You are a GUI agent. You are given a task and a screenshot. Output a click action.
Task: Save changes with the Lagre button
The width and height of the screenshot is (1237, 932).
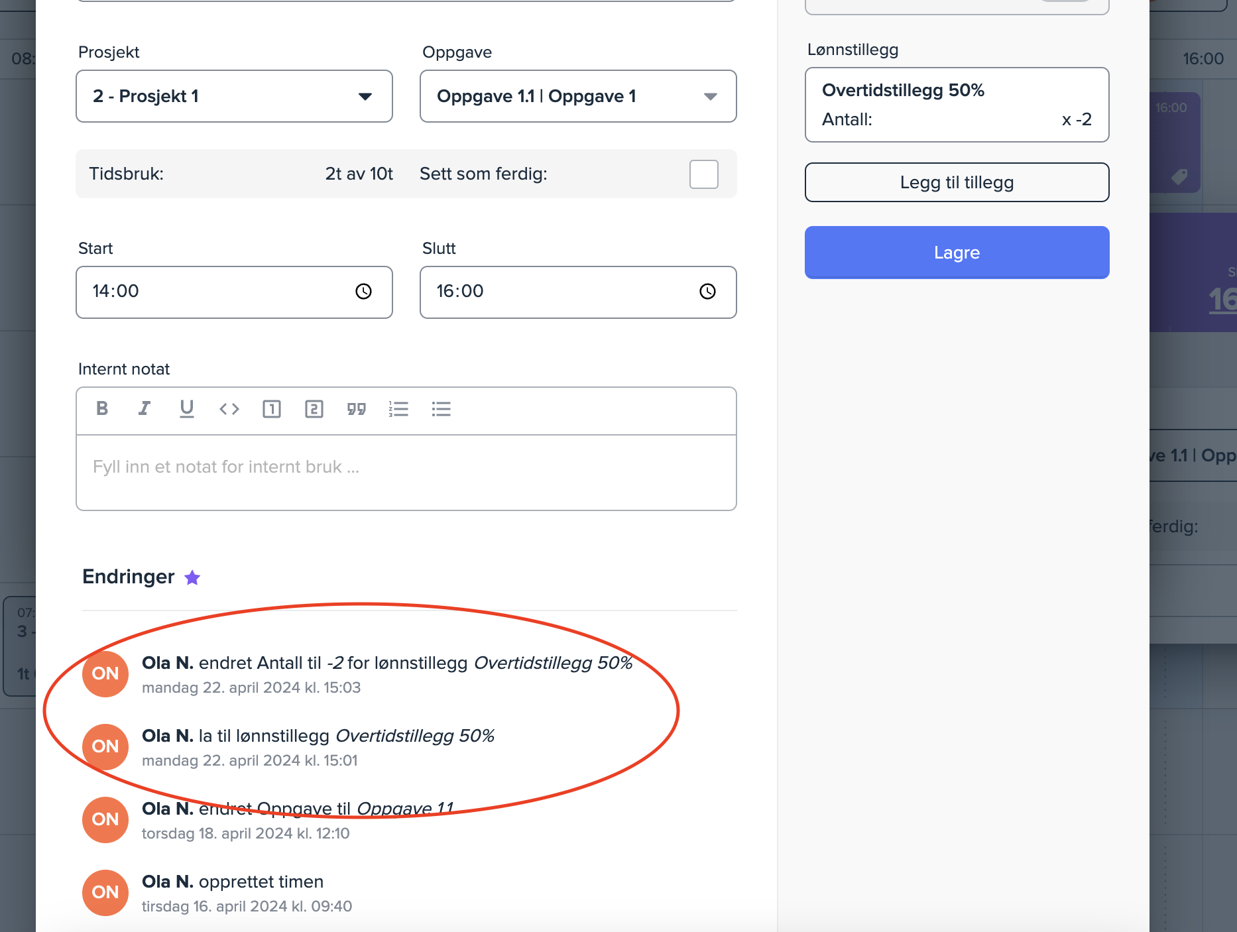coord(957,253)
